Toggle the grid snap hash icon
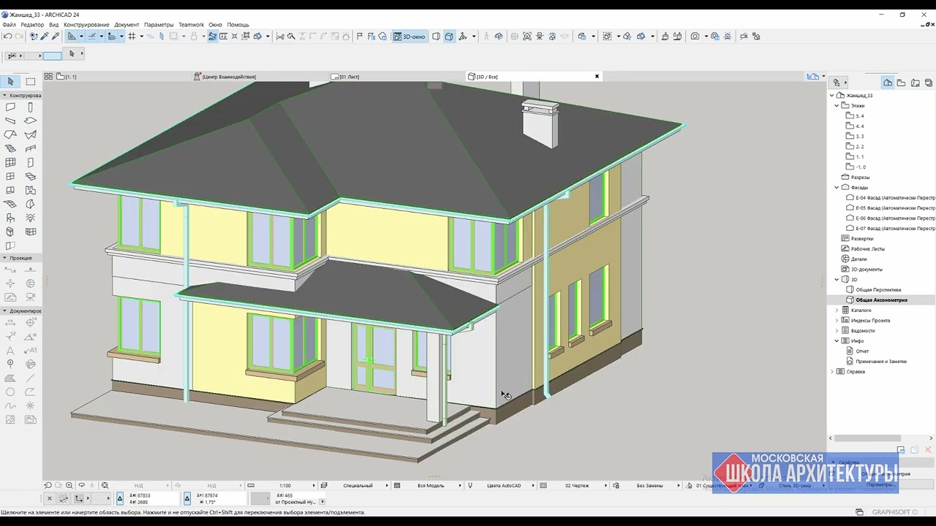Viewport: 936px width, 526px height. [x=132, y=37]
